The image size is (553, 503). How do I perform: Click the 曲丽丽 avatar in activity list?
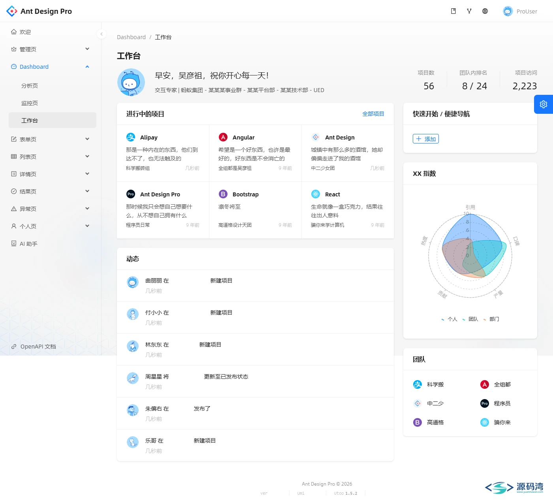(133, 282)
